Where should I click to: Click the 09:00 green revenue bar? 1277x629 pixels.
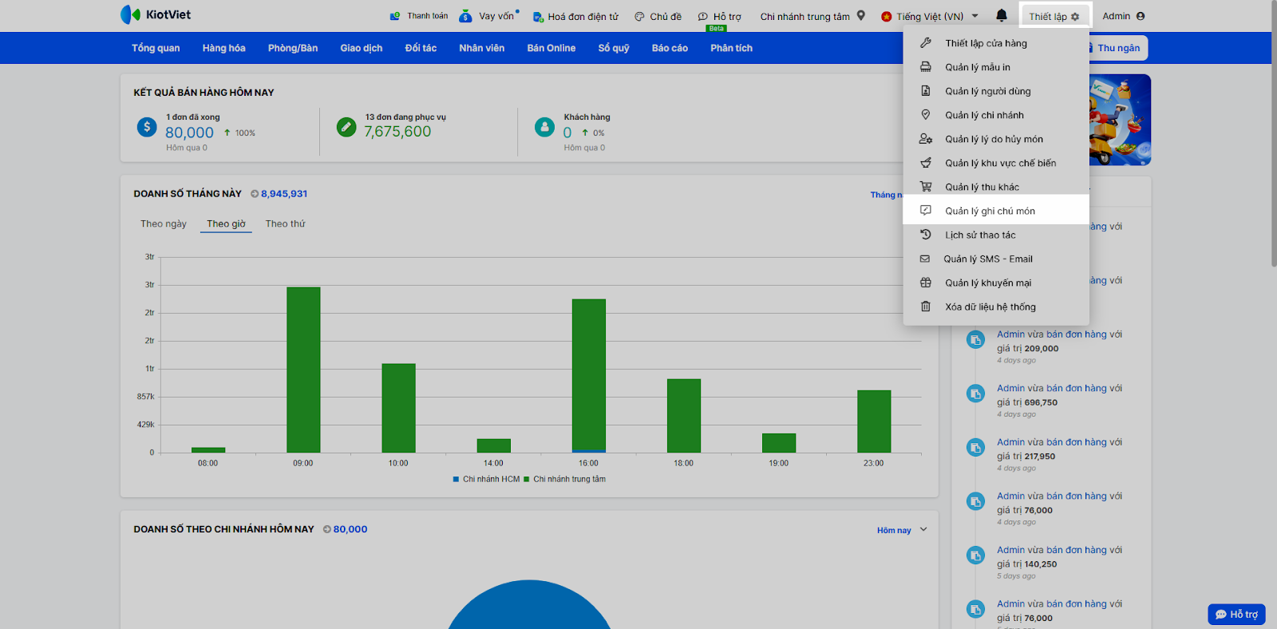pyautogui.click(x=303, y=369)
